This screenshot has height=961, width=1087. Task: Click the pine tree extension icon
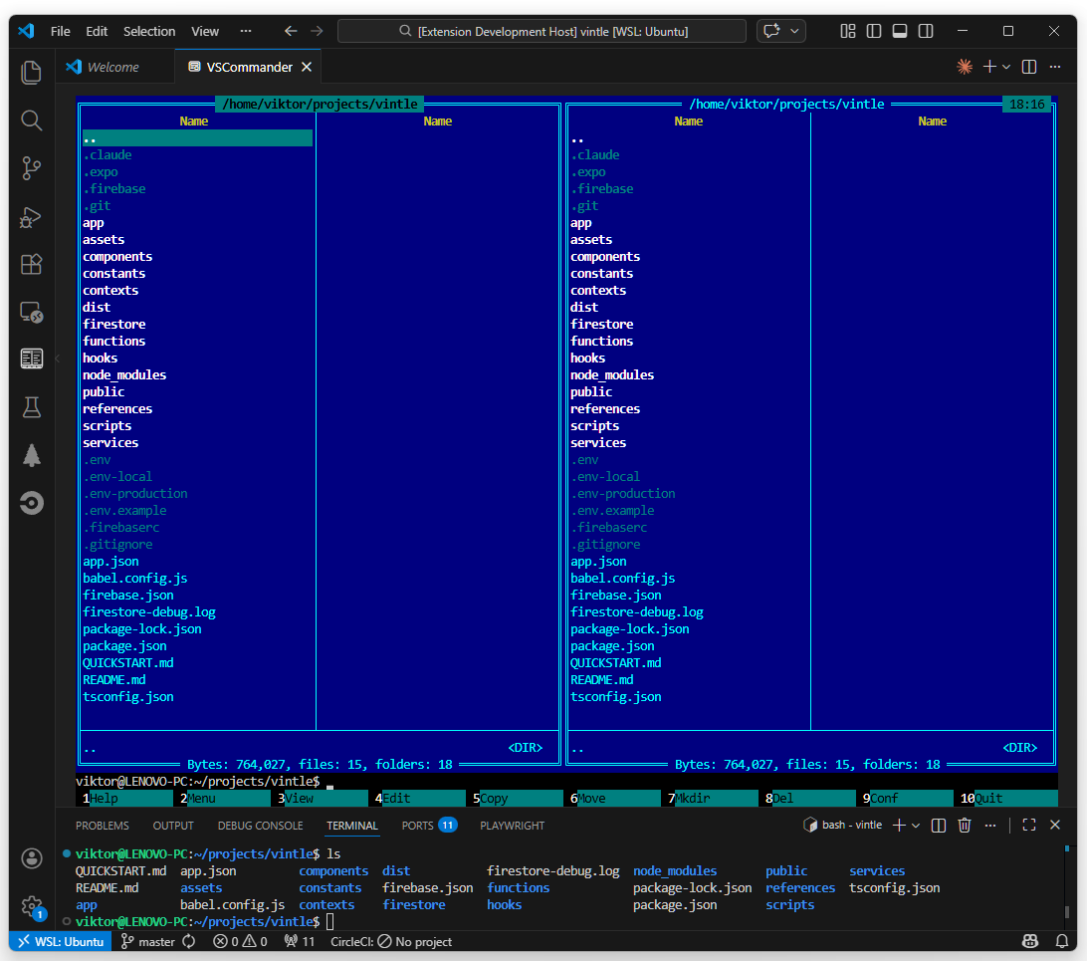click(31, 455)
